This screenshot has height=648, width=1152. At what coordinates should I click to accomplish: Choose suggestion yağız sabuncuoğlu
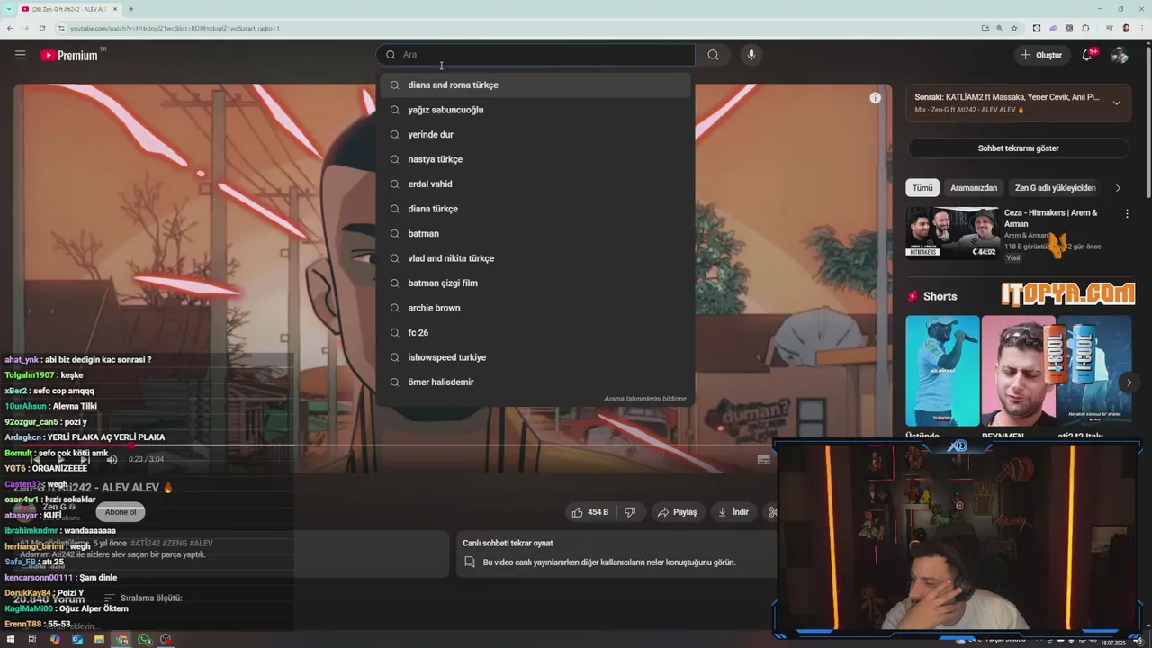(x=535, y=110)
